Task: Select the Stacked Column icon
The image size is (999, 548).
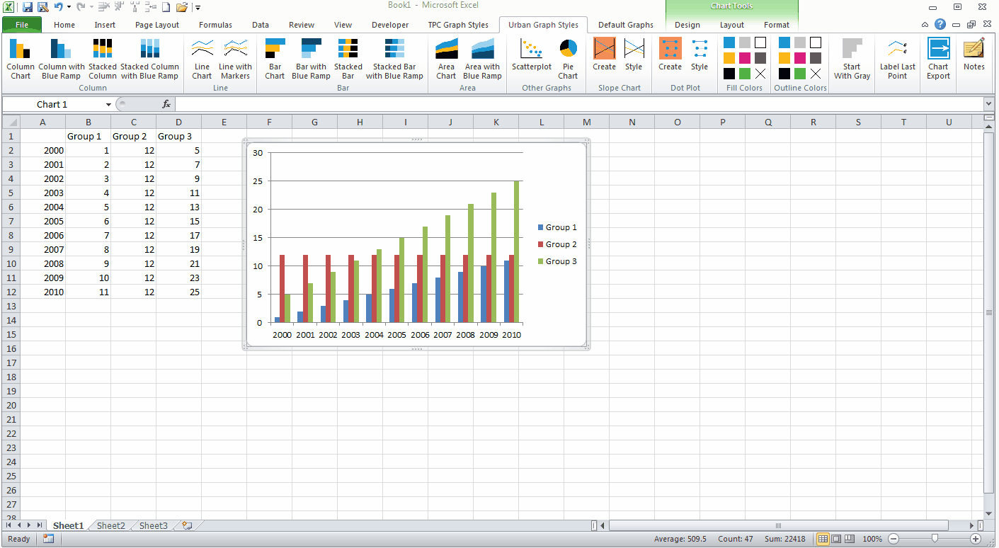Action: (103, 59)
